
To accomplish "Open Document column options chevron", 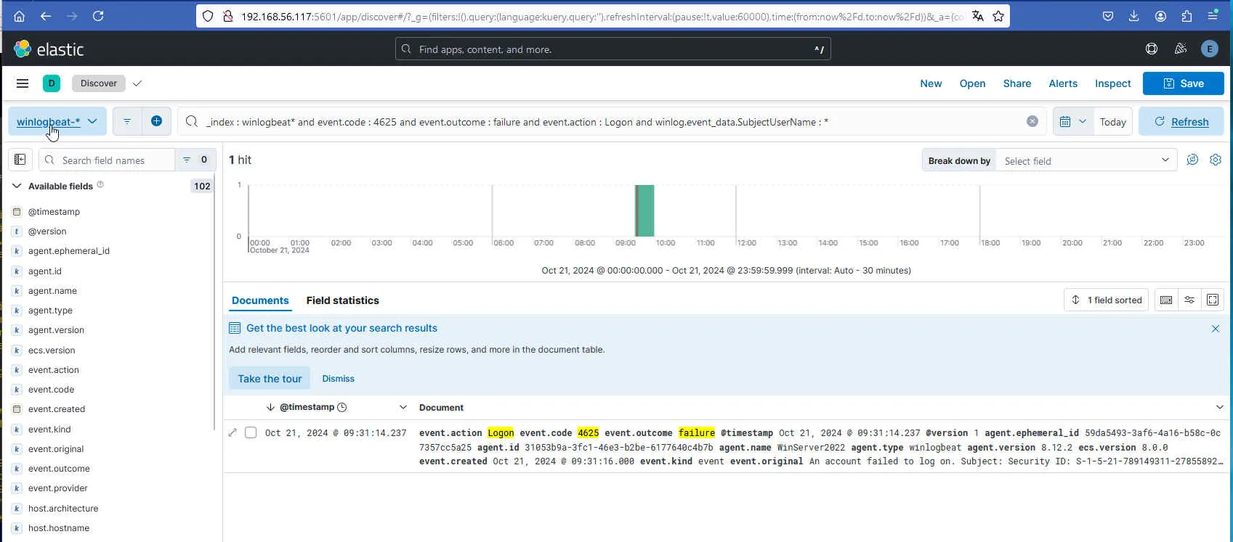I will point(1219,407).
